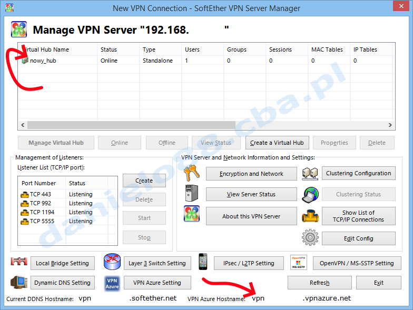Click the router icon for Layer 3 Switch
The image size is (413, 310).
[x=112, y=262]
